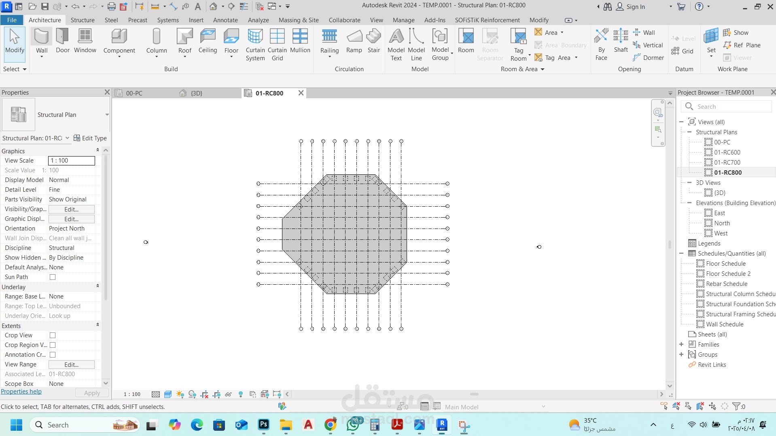Select the Floor tool
Viewport: 776px width, 436px height.
[x=231, y=42]
